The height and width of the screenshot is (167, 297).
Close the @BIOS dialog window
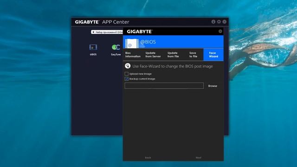220,31
